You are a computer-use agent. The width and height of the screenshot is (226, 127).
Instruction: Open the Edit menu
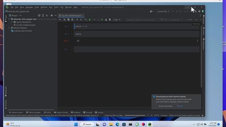coord(17,7)
